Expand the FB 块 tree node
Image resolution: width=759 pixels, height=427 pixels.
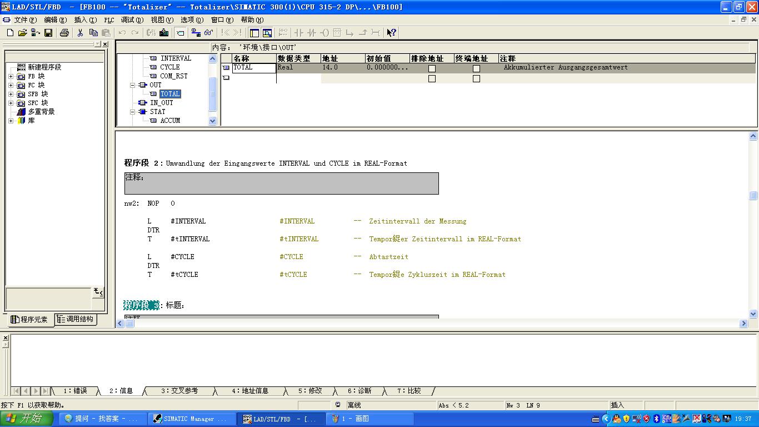[x=11, y=76]
